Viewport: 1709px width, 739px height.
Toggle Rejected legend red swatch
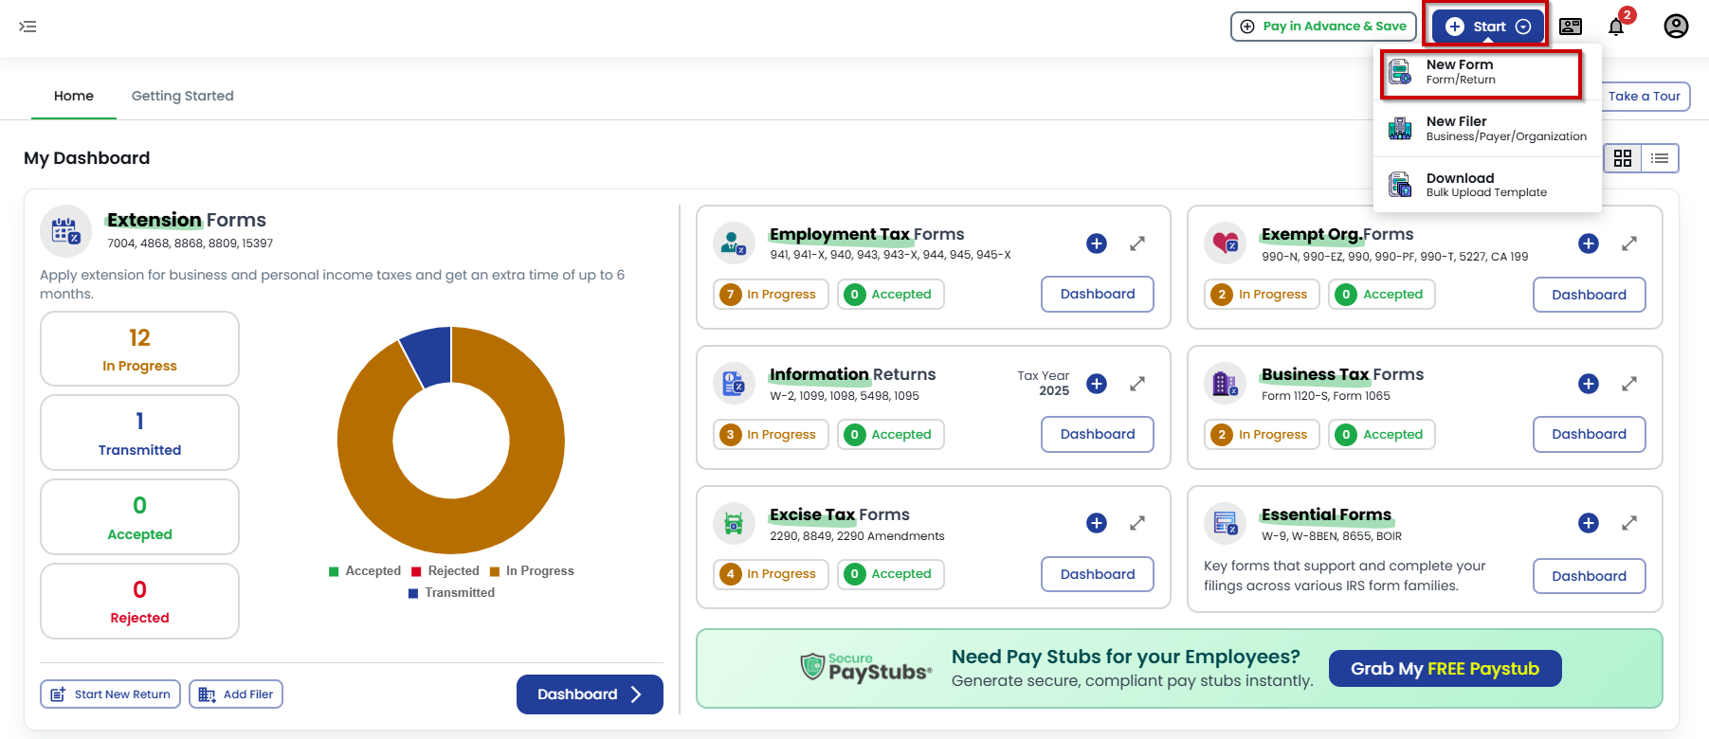point(416,571)
